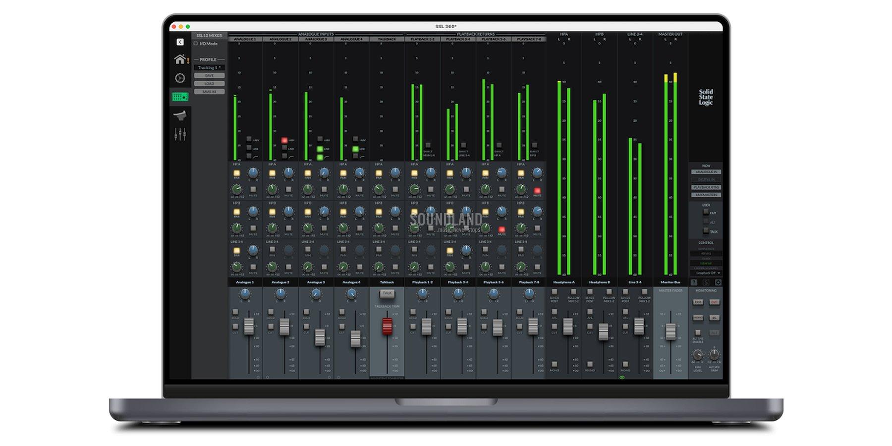892x446 pixels.
Task: Engage the red CUT button in Monitoring
Action: click(714, 302)
